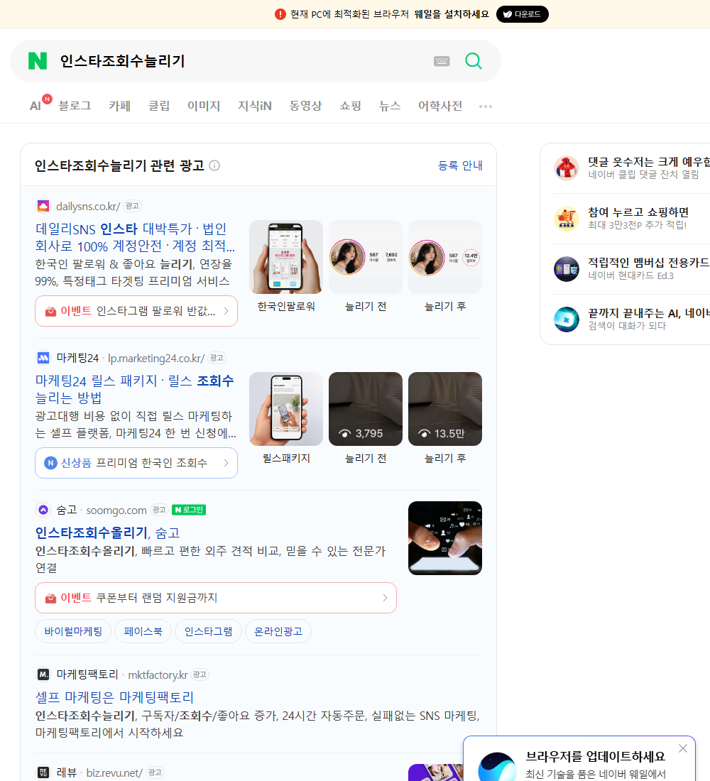Viewport: 710px width, 781px height.
Task: Switch to the 블로그 tab
Action: [75, 106]
